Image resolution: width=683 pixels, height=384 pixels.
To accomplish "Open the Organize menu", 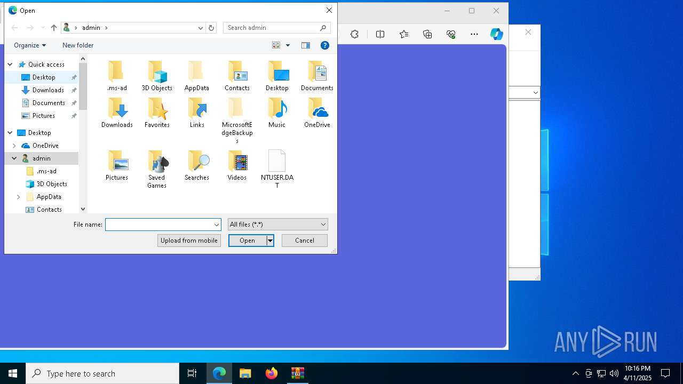I will click(x=30, y=45).
